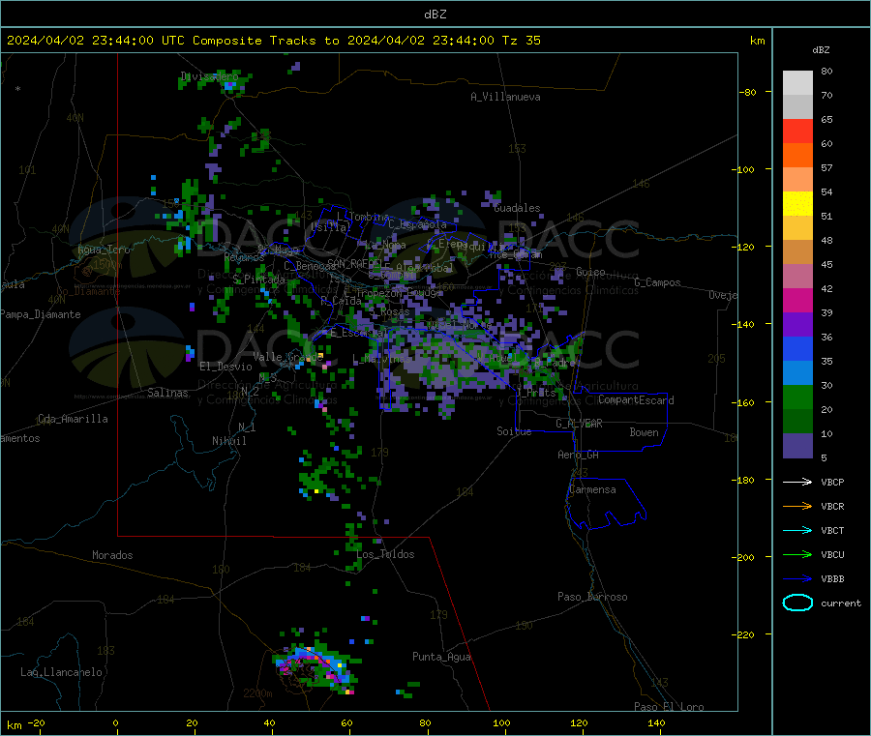Viewport: 871px width, 736px height.
Task: Click the cyan VBCT arrow legend icon
Action: [x=797, y=530]
